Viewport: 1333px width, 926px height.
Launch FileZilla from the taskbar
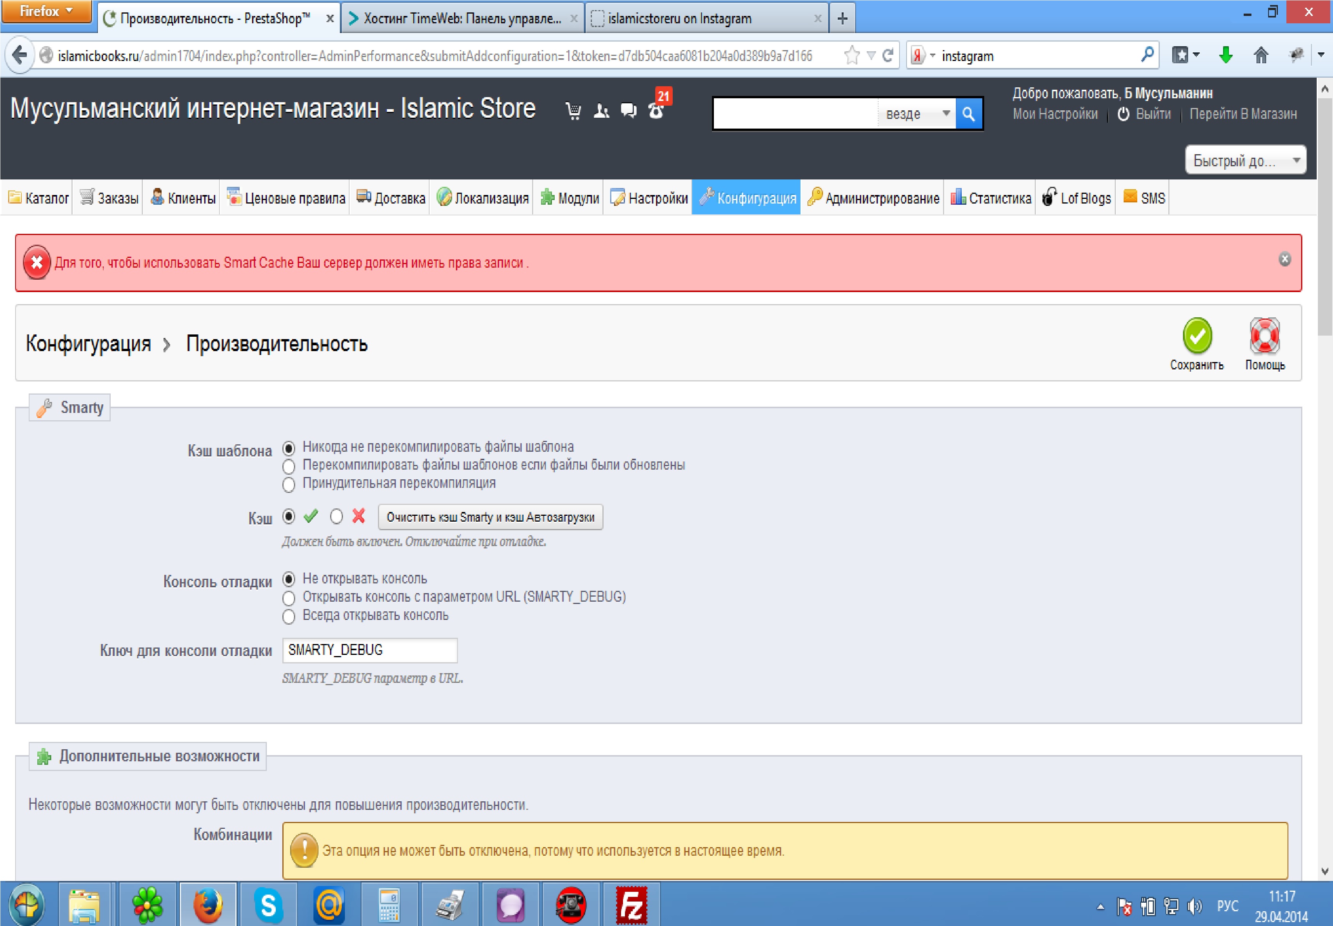point(631,905)
